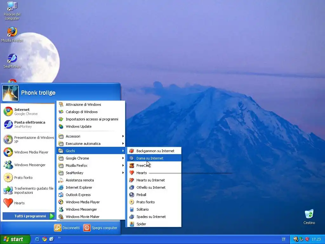The height and width of the screenshot is (244, 325).
Task: Launch Solitario game
Action: [x=154, y=209]
